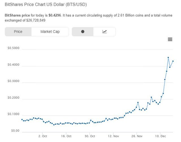Click the highest peak data point near $0.45
This screenshot has width=181, height=142.
(x=168, y=58)
